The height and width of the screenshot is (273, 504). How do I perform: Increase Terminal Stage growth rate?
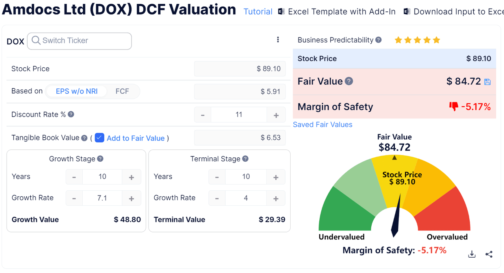(x=276, y=198)
